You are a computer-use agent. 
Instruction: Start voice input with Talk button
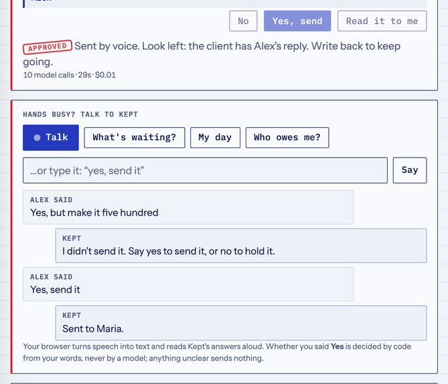click(51, 137)
